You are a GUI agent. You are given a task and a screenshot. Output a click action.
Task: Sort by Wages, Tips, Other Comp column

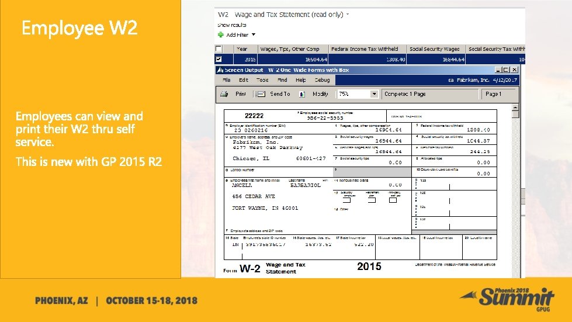click(293, 49)
